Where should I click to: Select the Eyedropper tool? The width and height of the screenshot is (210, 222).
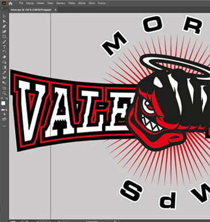(4, 72)
